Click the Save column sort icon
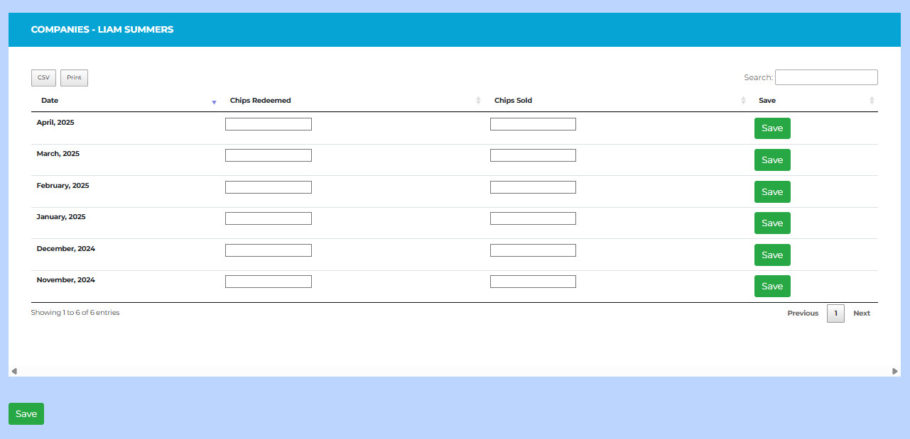Image resolution: width=910 pixels, height=439 pixels. coord(872,101)
